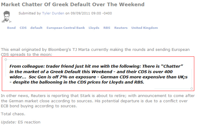Click the quote box bottom-right corner circle
Image resolution: width=197 pixels, height=125 pixels.
192,89
